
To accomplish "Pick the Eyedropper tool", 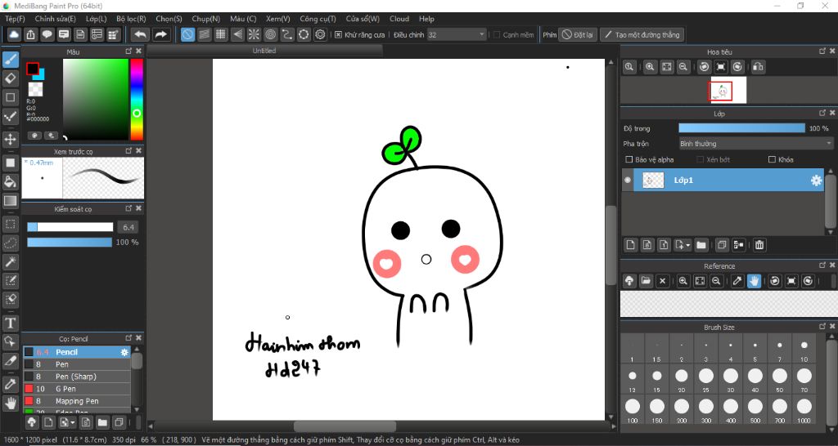I will point(11,383).
